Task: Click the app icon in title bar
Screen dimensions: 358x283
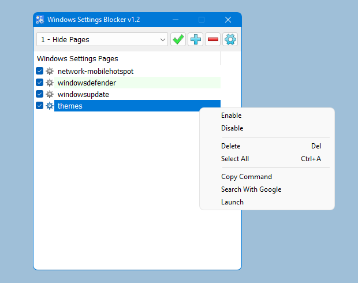Action: pyautogui.click(x=40, y=20)
